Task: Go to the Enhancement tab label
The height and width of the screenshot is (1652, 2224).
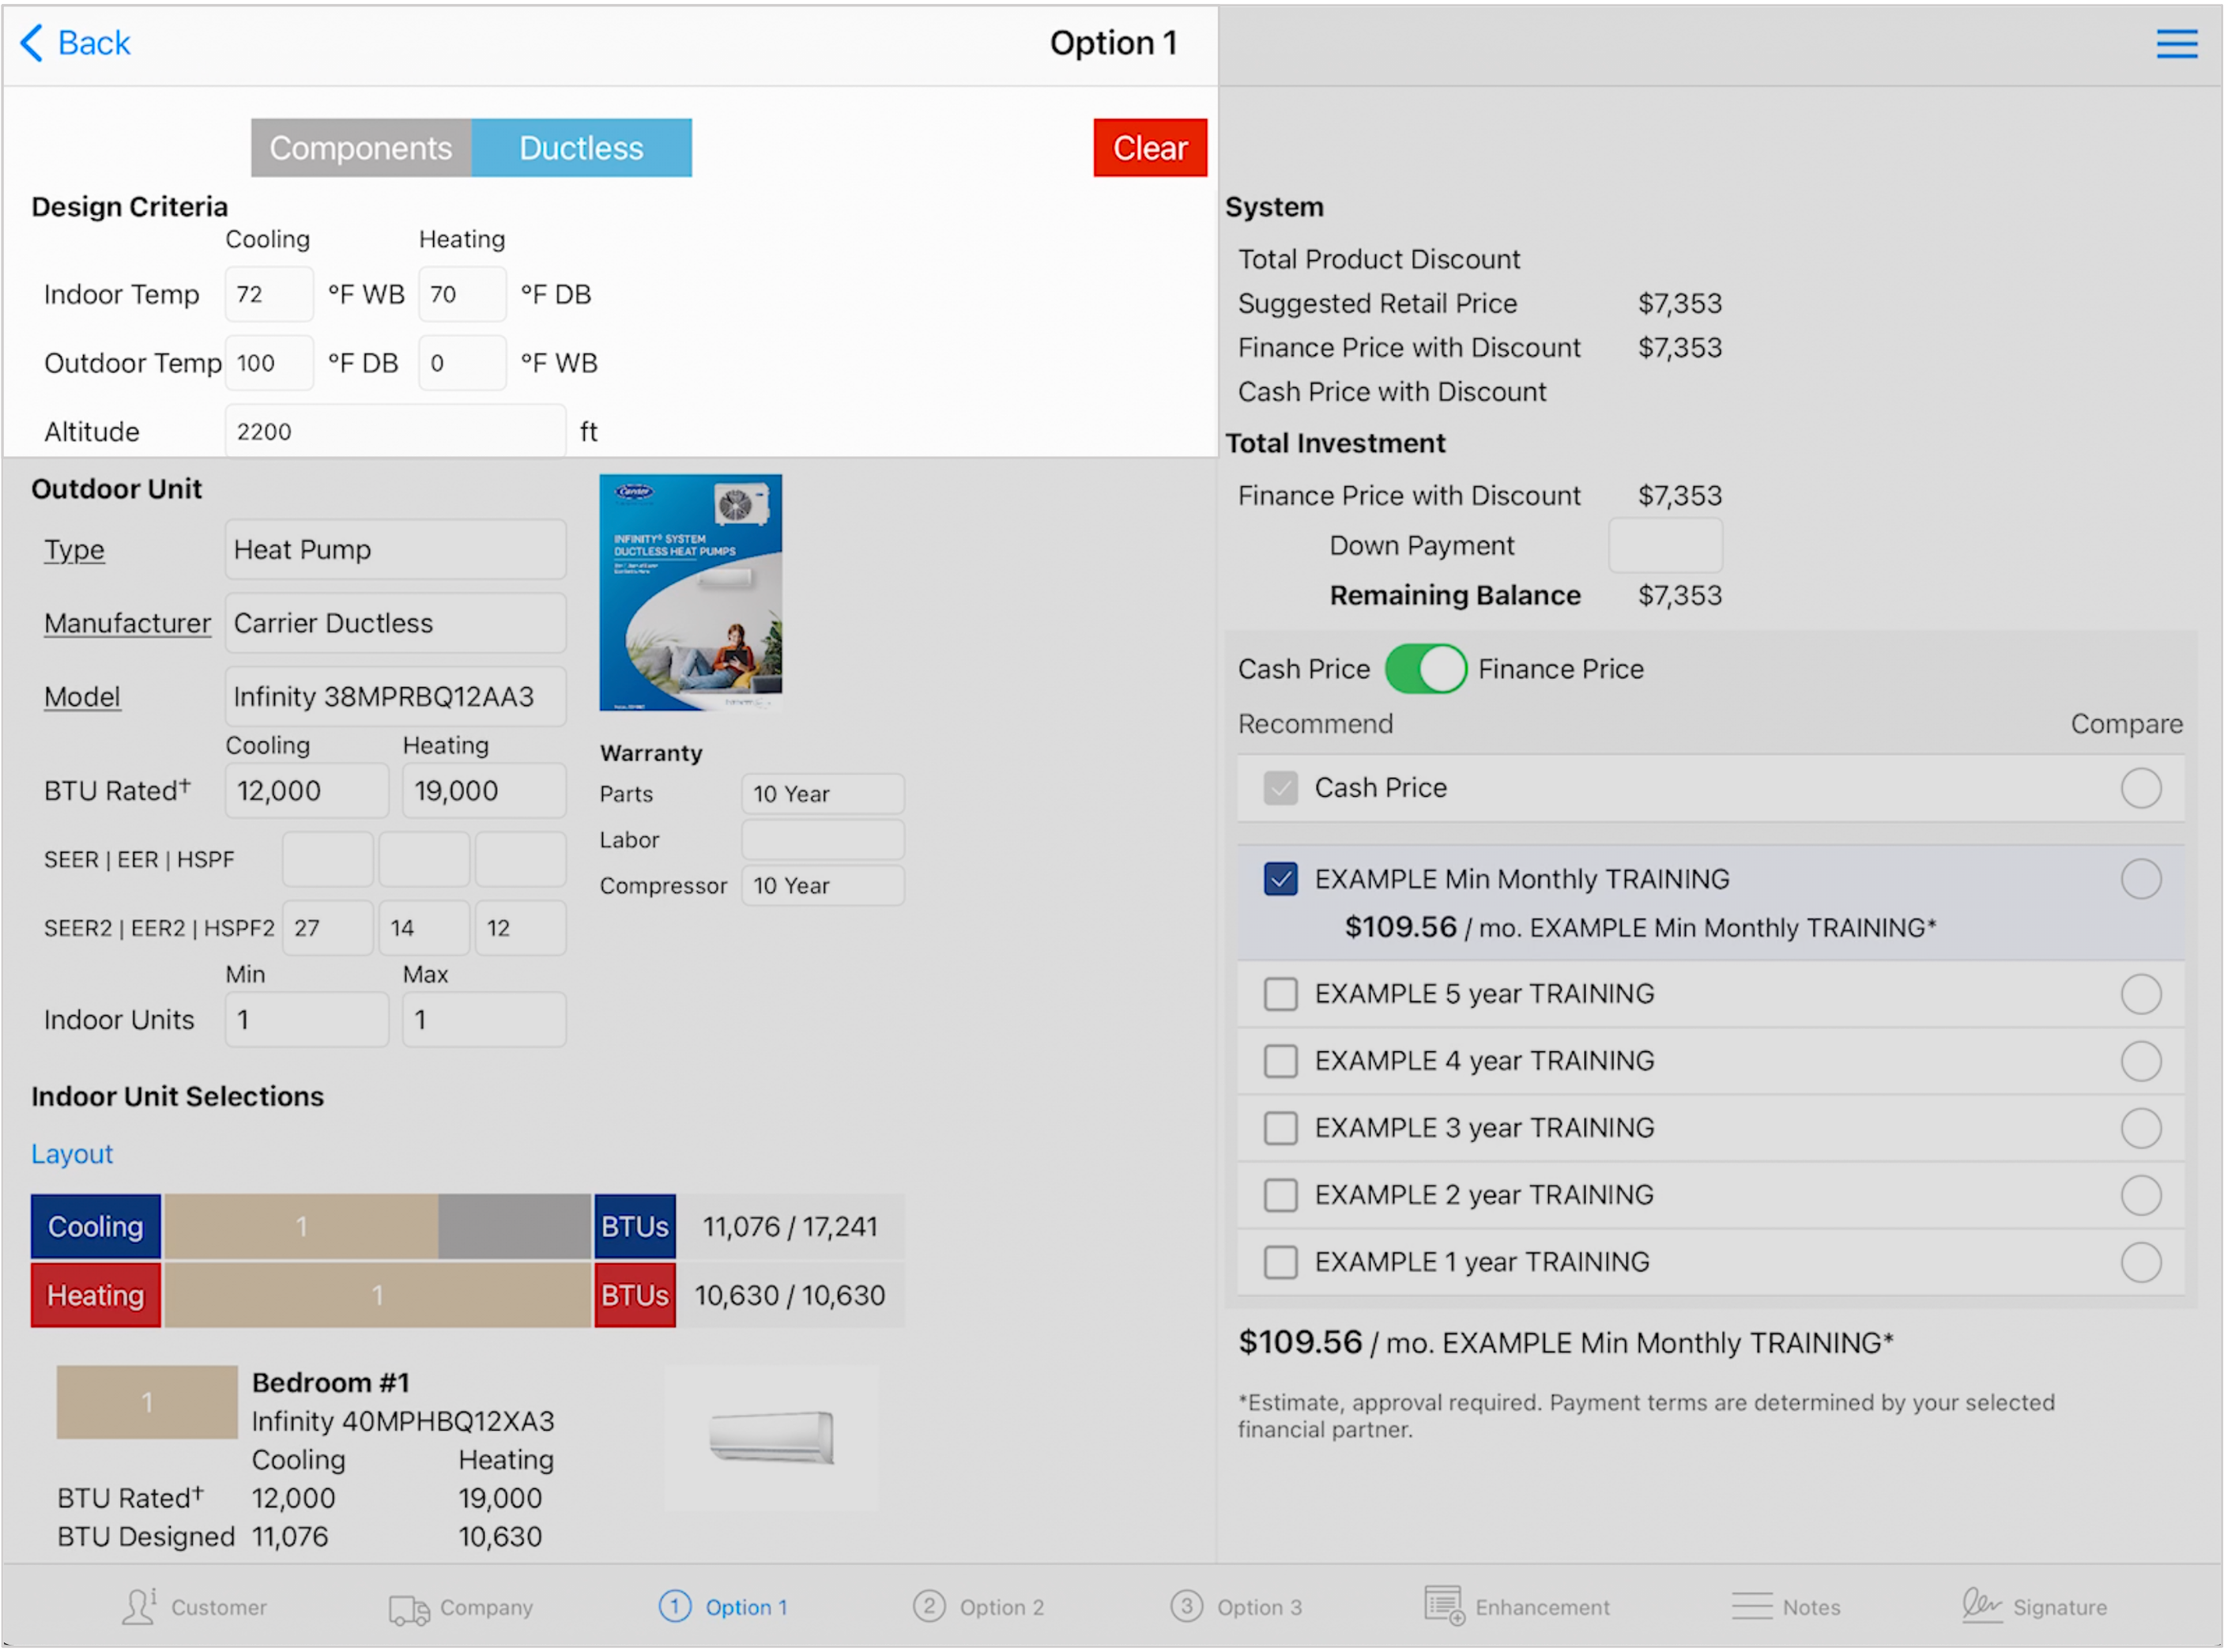Action: pos(1542,1607)
